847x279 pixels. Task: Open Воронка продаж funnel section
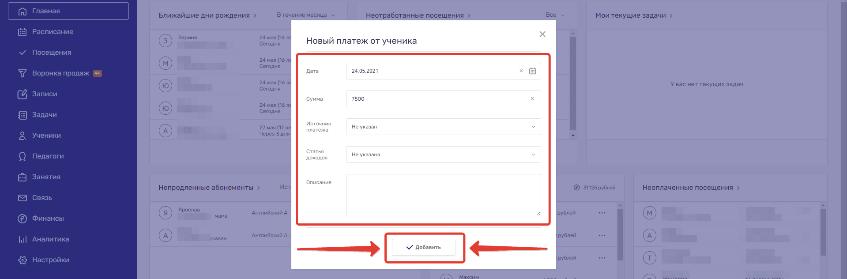(60, 73)
